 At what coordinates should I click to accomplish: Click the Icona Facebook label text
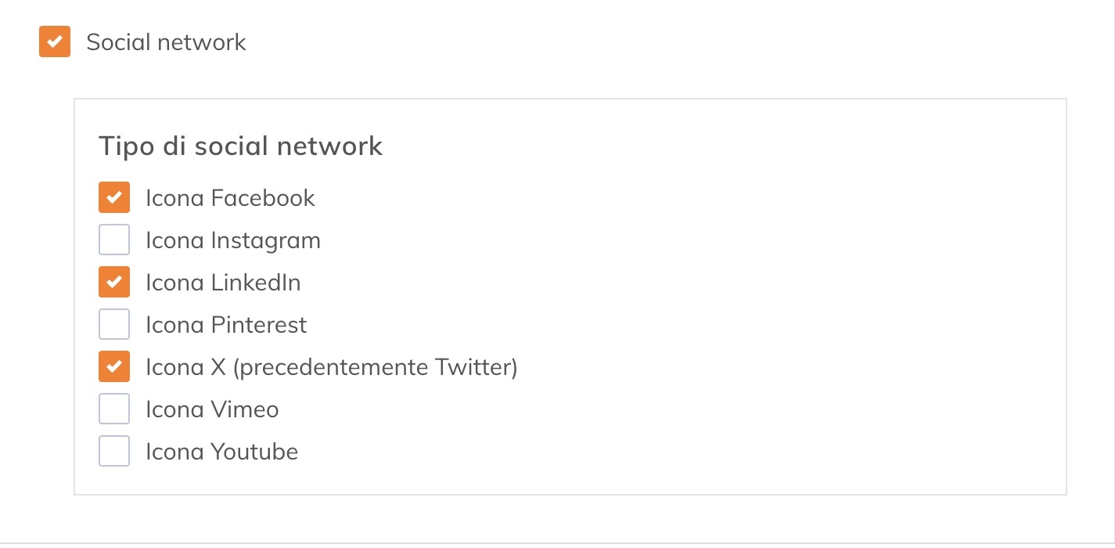(230, 197)
